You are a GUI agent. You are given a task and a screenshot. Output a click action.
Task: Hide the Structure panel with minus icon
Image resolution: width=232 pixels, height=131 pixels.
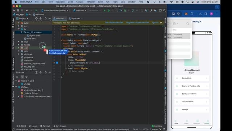[50, 72]
